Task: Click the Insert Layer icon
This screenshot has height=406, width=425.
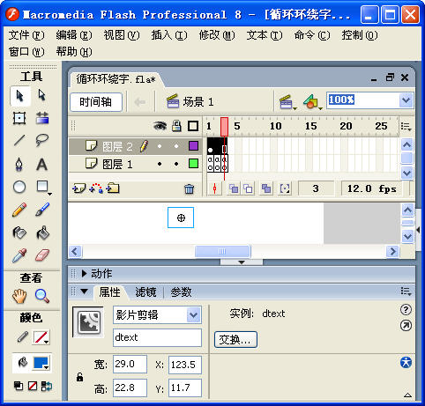Action: click(78, 188)
